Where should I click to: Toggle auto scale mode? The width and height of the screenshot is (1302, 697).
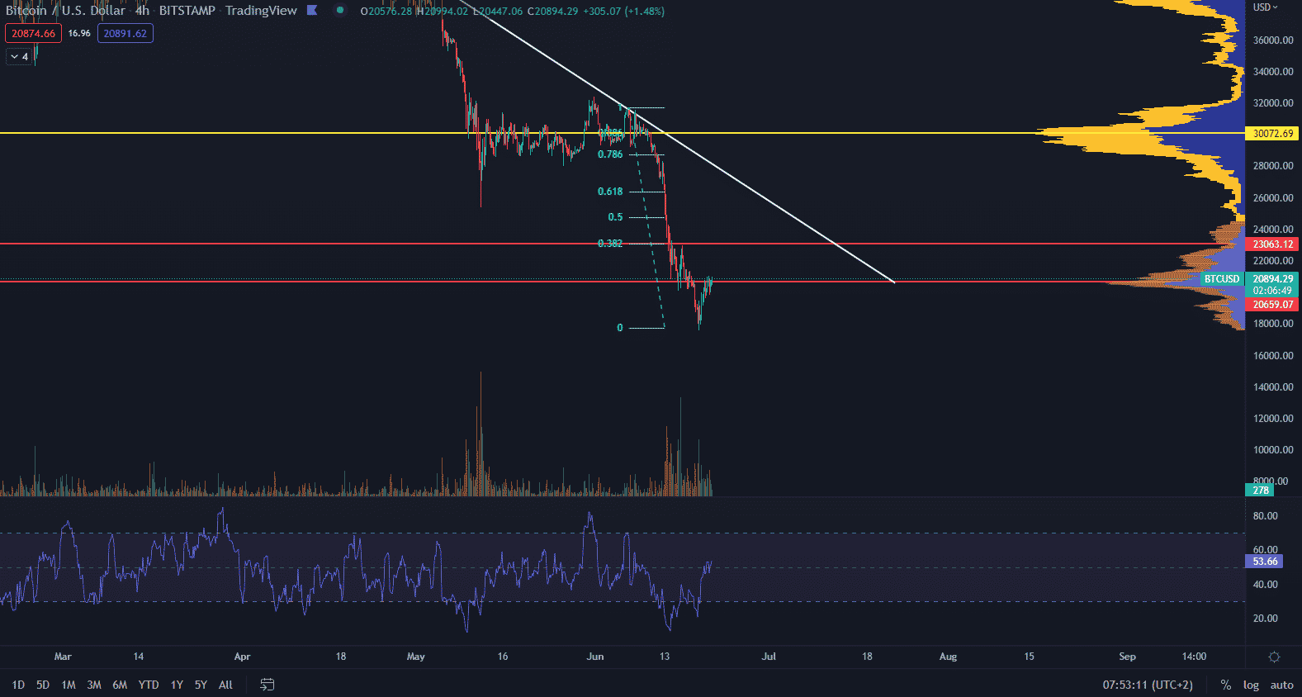1281,685
